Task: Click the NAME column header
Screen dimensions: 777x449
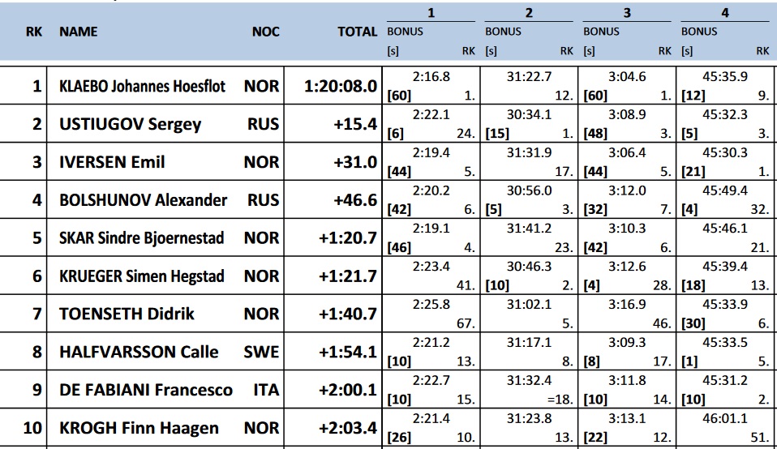Action: click(79, 32)
